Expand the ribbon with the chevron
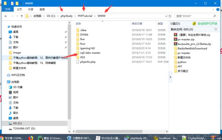This screenshot has width=222, height=140. pos(213,10)
